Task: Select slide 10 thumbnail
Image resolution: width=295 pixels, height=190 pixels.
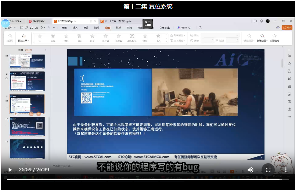Action: [27, 126]
